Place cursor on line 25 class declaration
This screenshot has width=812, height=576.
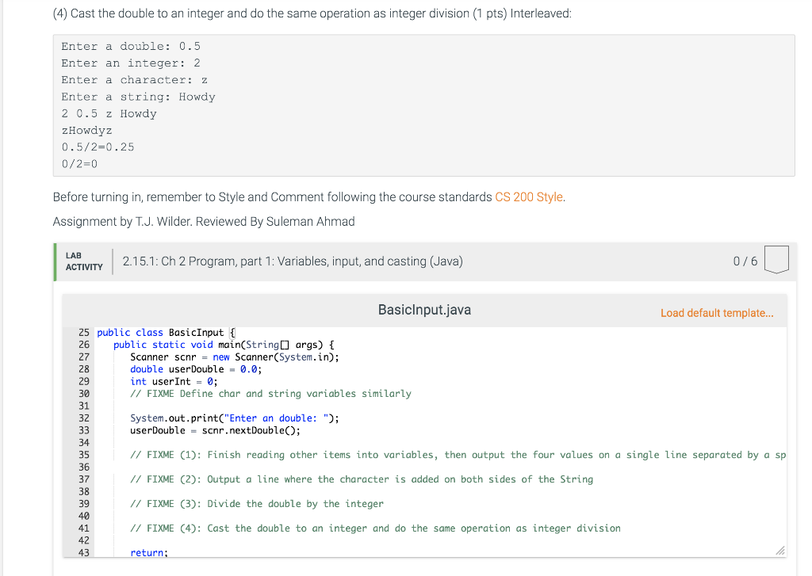coord(166,333)
